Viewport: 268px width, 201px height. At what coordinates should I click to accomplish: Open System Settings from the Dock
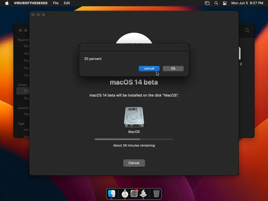click(134, 194)
